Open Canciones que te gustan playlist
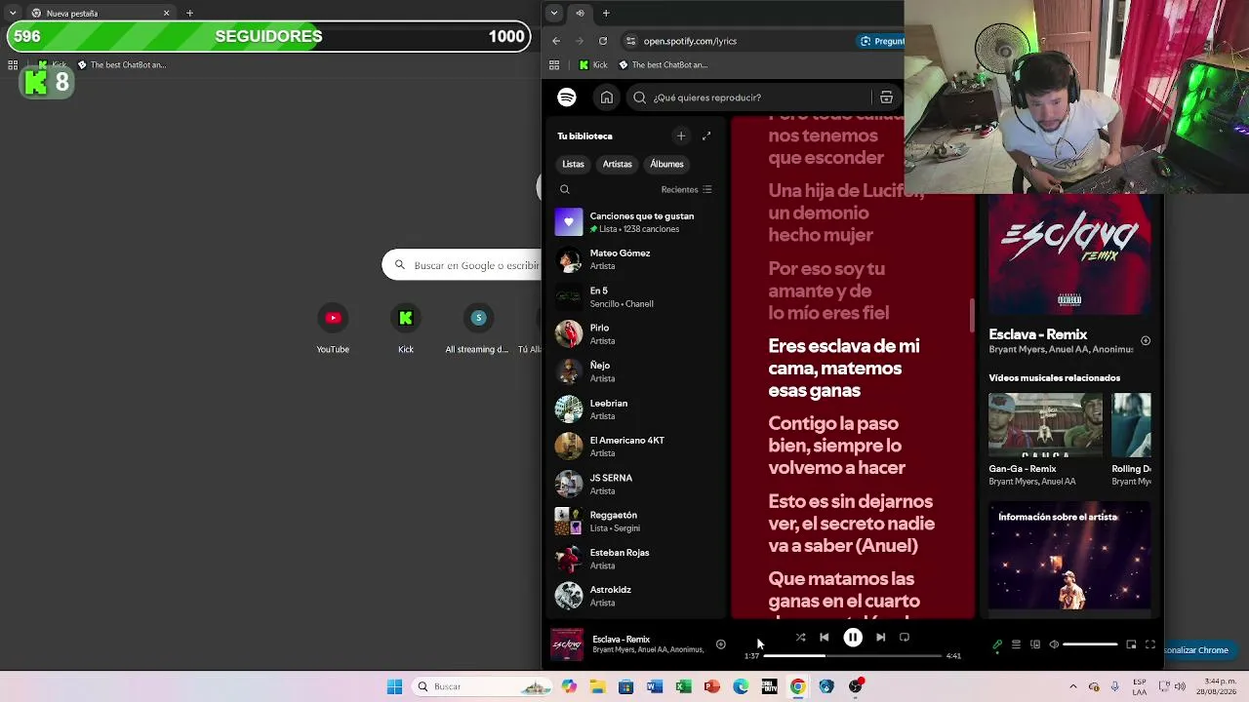 [636, 222]
